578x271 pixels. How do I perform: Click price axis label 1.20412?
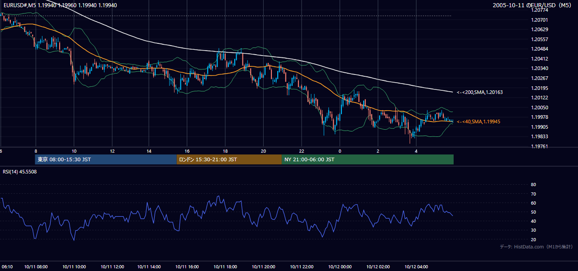[539, 59]
